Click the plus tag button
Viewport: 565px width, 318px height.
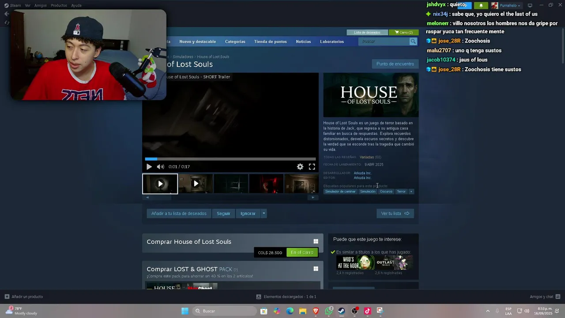tap(411, 192)
